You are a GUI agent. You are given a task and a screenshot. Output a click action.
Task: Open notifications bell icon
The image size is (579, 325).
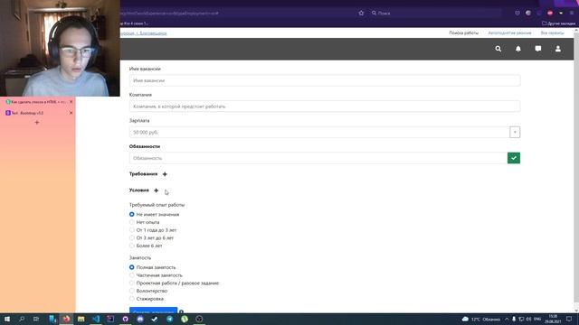[x=518, y=49]
